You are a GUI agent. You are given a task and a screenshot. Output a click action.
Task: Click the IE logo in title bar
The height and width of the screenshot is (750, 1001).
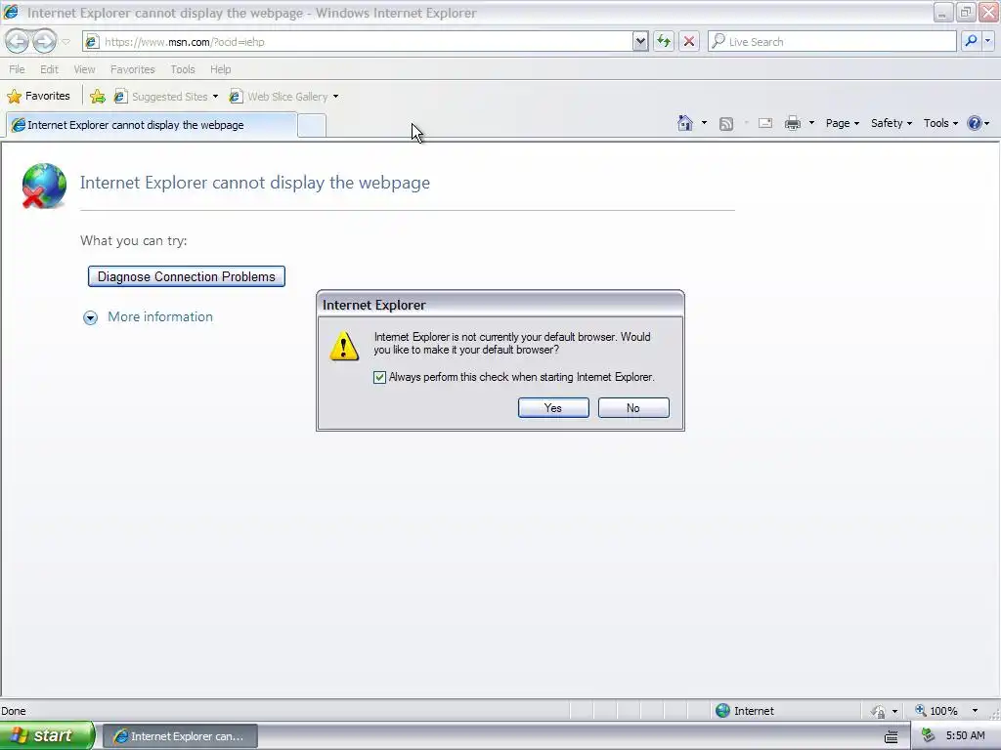(x=12, y=12)
